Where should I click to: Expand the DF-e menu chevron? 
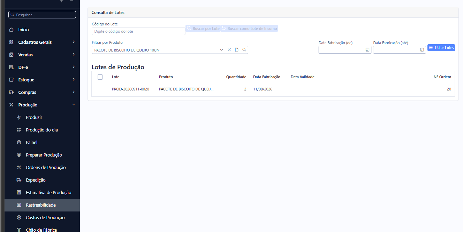tap(74, 67)
